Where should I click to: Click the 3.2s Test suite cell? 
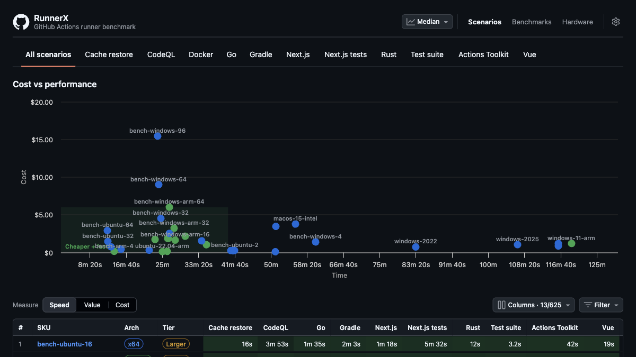(x=506, y=344)
